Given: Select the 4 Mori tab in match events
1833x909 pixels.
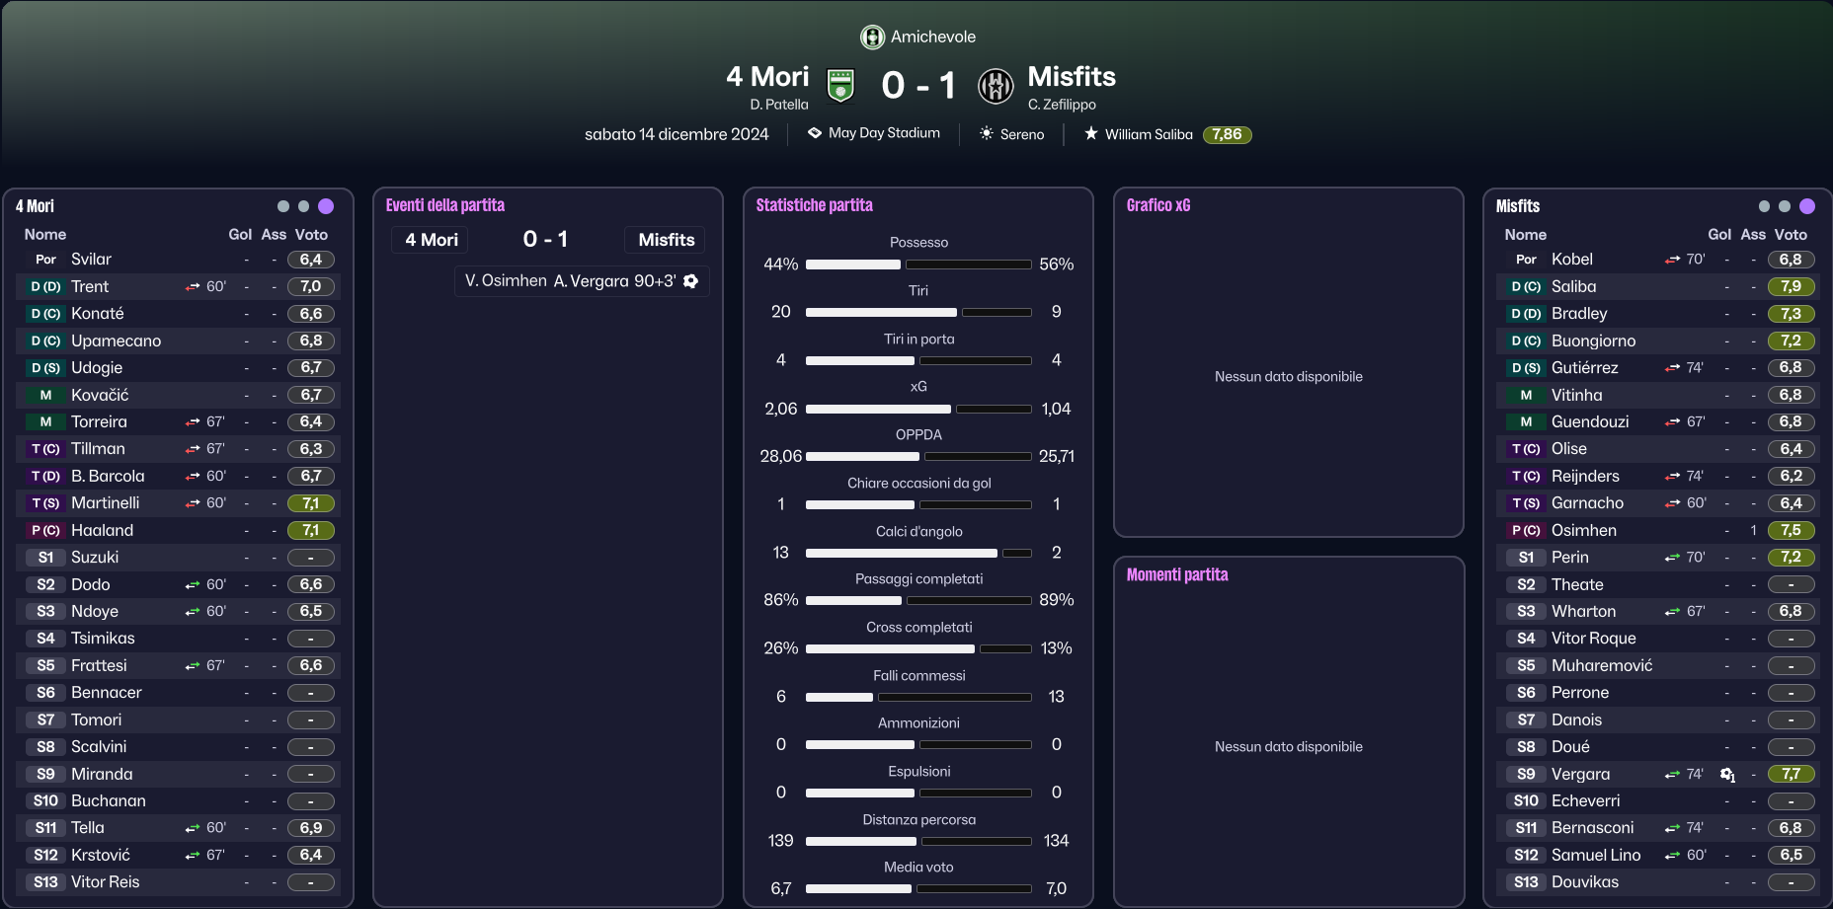Looking at the screenshot, I should click(432, 240).
